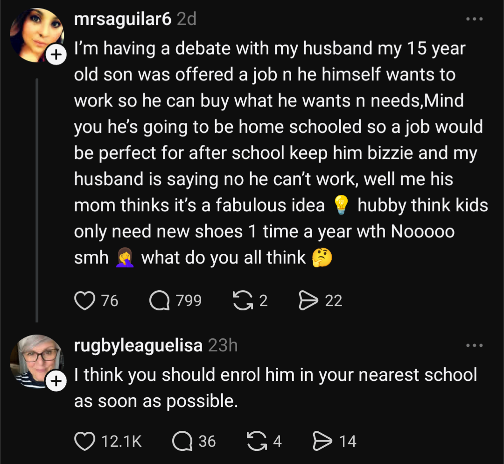Follow rugbyleaguelisa using the plus badge
The width and height of the screenshot is (504, 464).
tap(56, 382)
